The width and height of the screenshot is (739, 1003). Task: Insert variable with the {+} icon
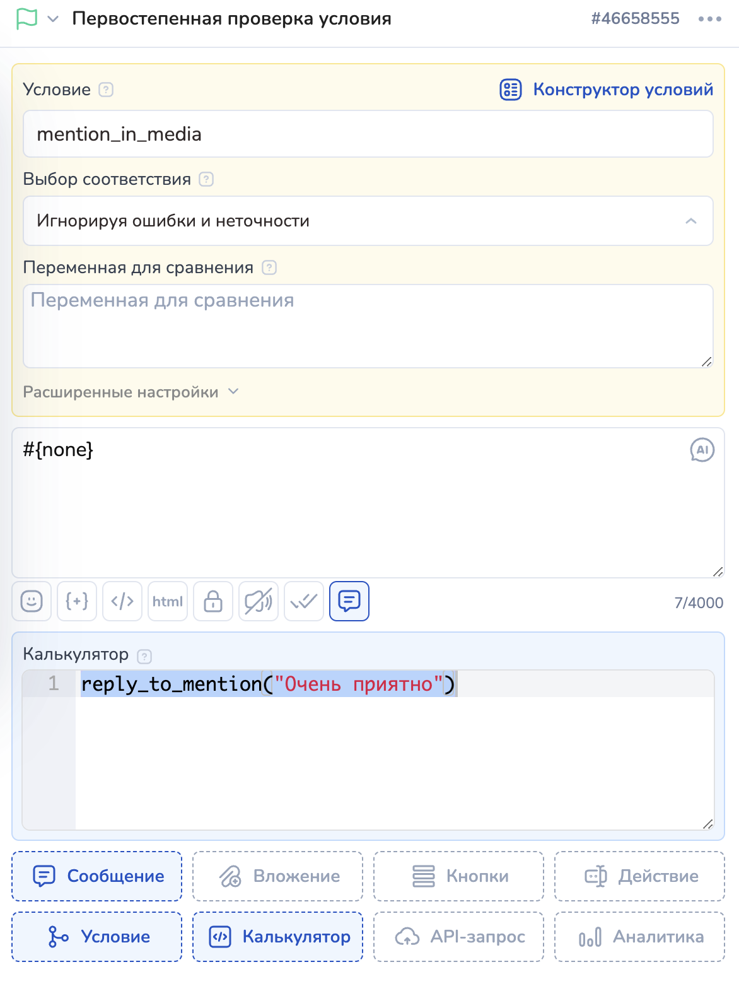click(77, 601)
